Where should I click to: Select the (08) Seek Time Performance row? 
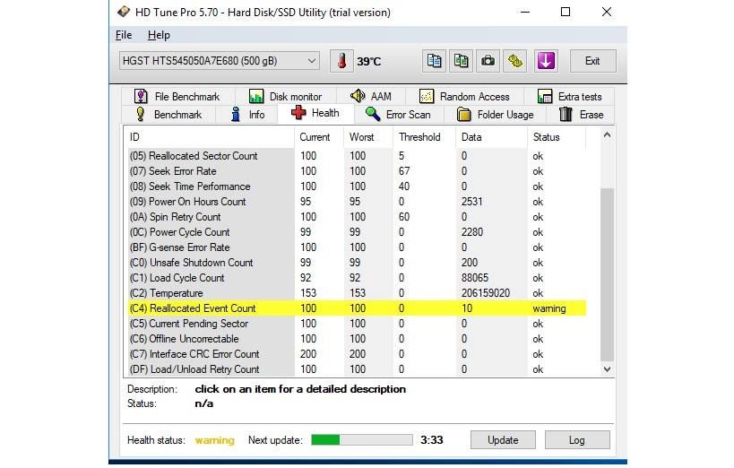(x=356, y=186)
